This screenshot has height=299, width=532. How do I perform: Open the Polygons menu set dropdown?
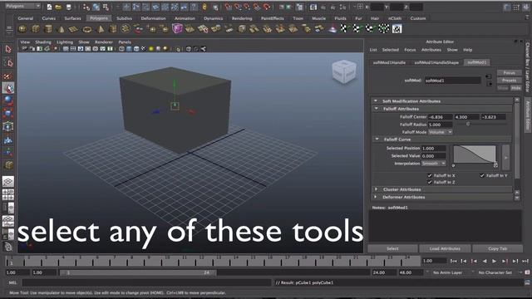(22, 6)
